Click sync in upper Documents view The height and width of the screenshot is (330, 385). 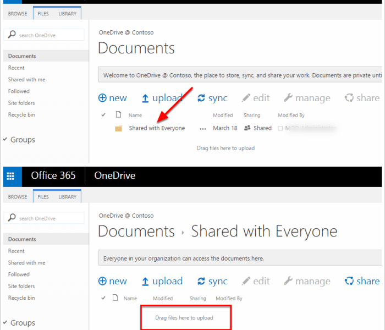click(213, 98)
